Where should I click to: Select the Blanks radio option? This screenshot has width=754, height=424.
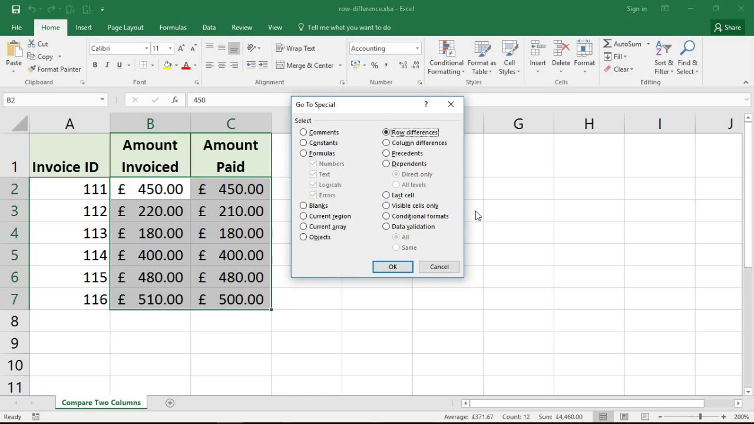[303, 206]
